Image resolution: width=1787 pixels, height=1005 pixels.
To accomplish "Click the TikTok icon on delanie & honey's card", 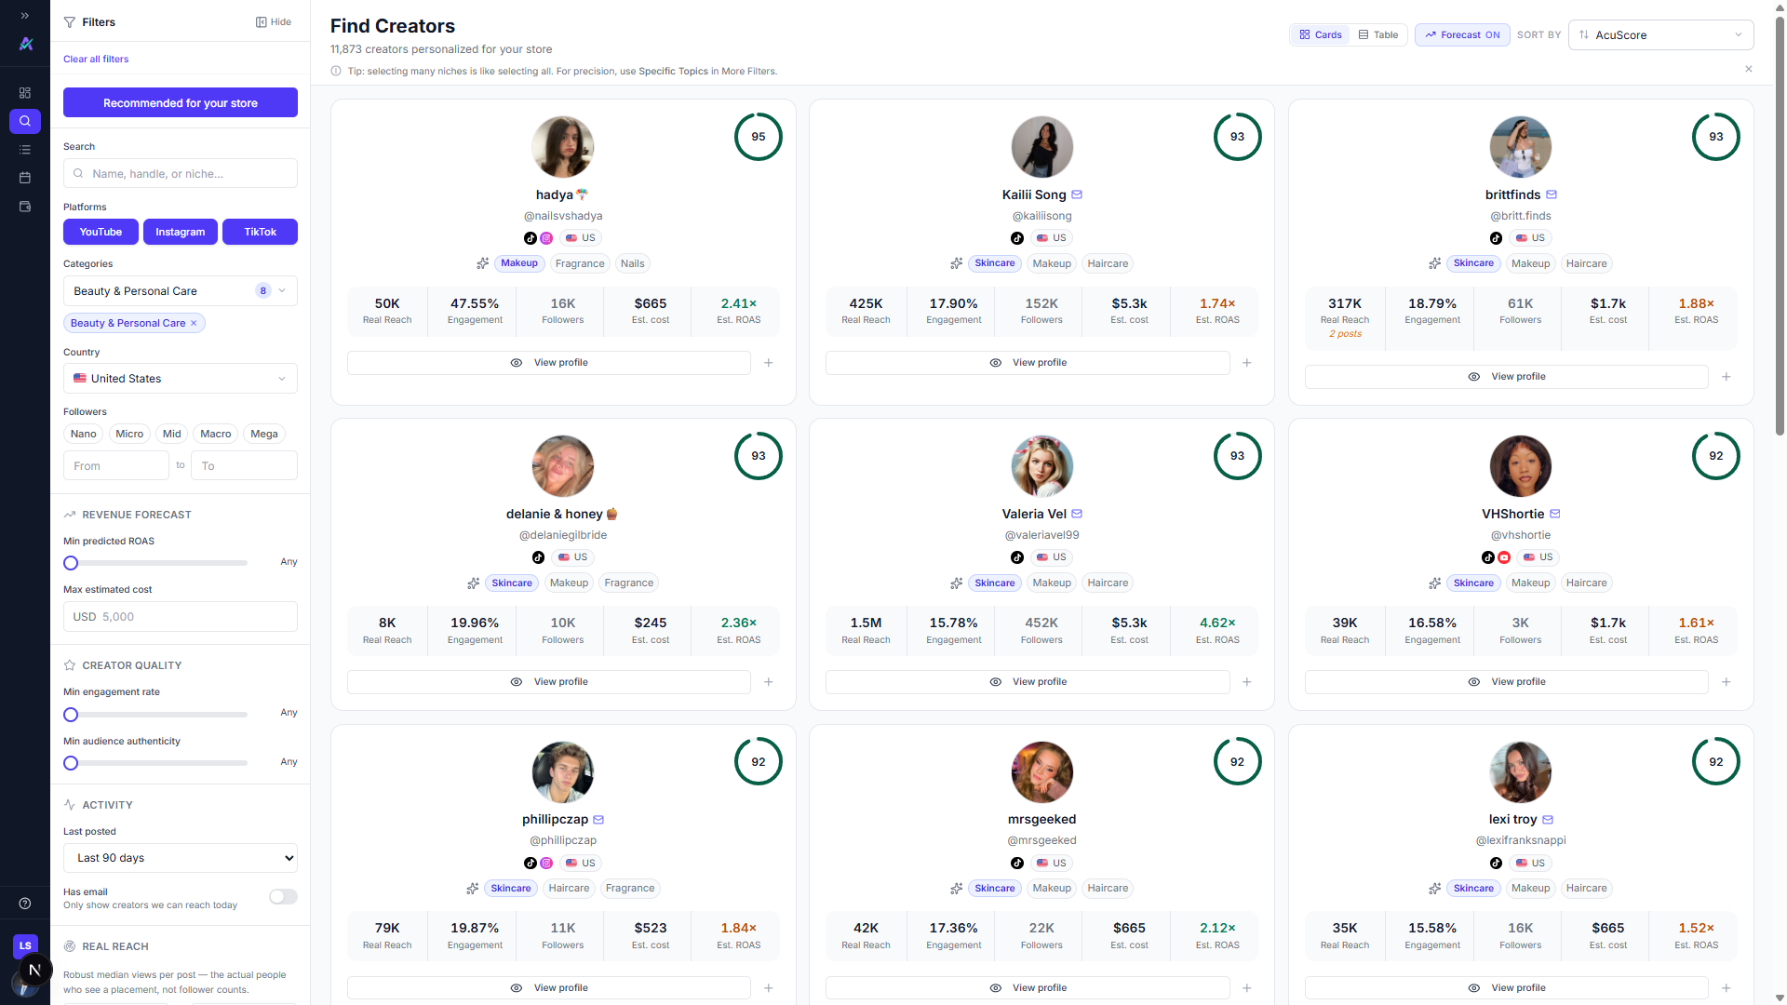I will [x=538, y=557].
